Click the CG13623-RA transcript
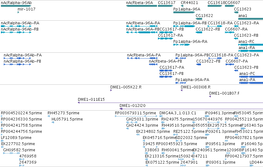 pos(236,26)
